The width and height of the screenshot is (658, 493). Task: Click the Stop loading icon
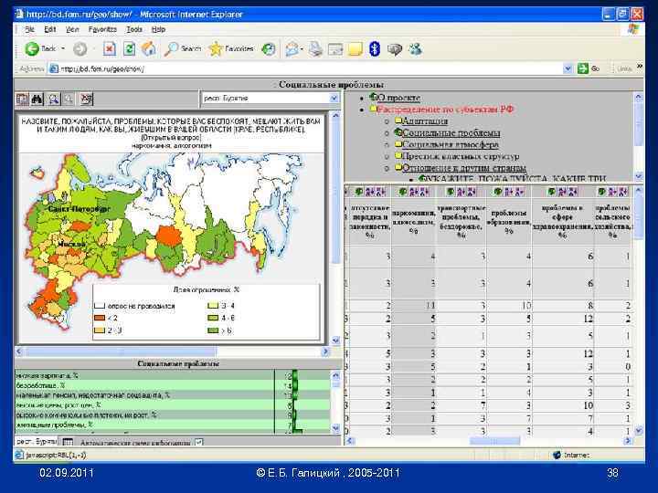coord(109,49)
